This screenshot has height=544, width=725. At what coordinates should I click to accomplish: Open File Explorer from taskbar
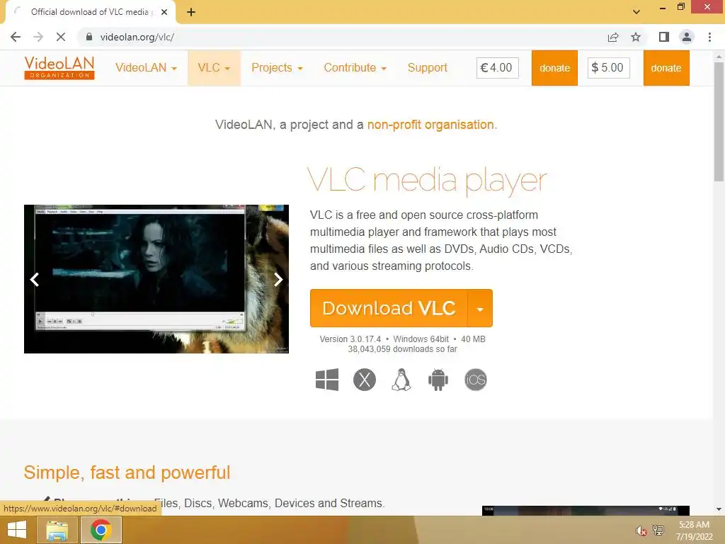point(57,530)
